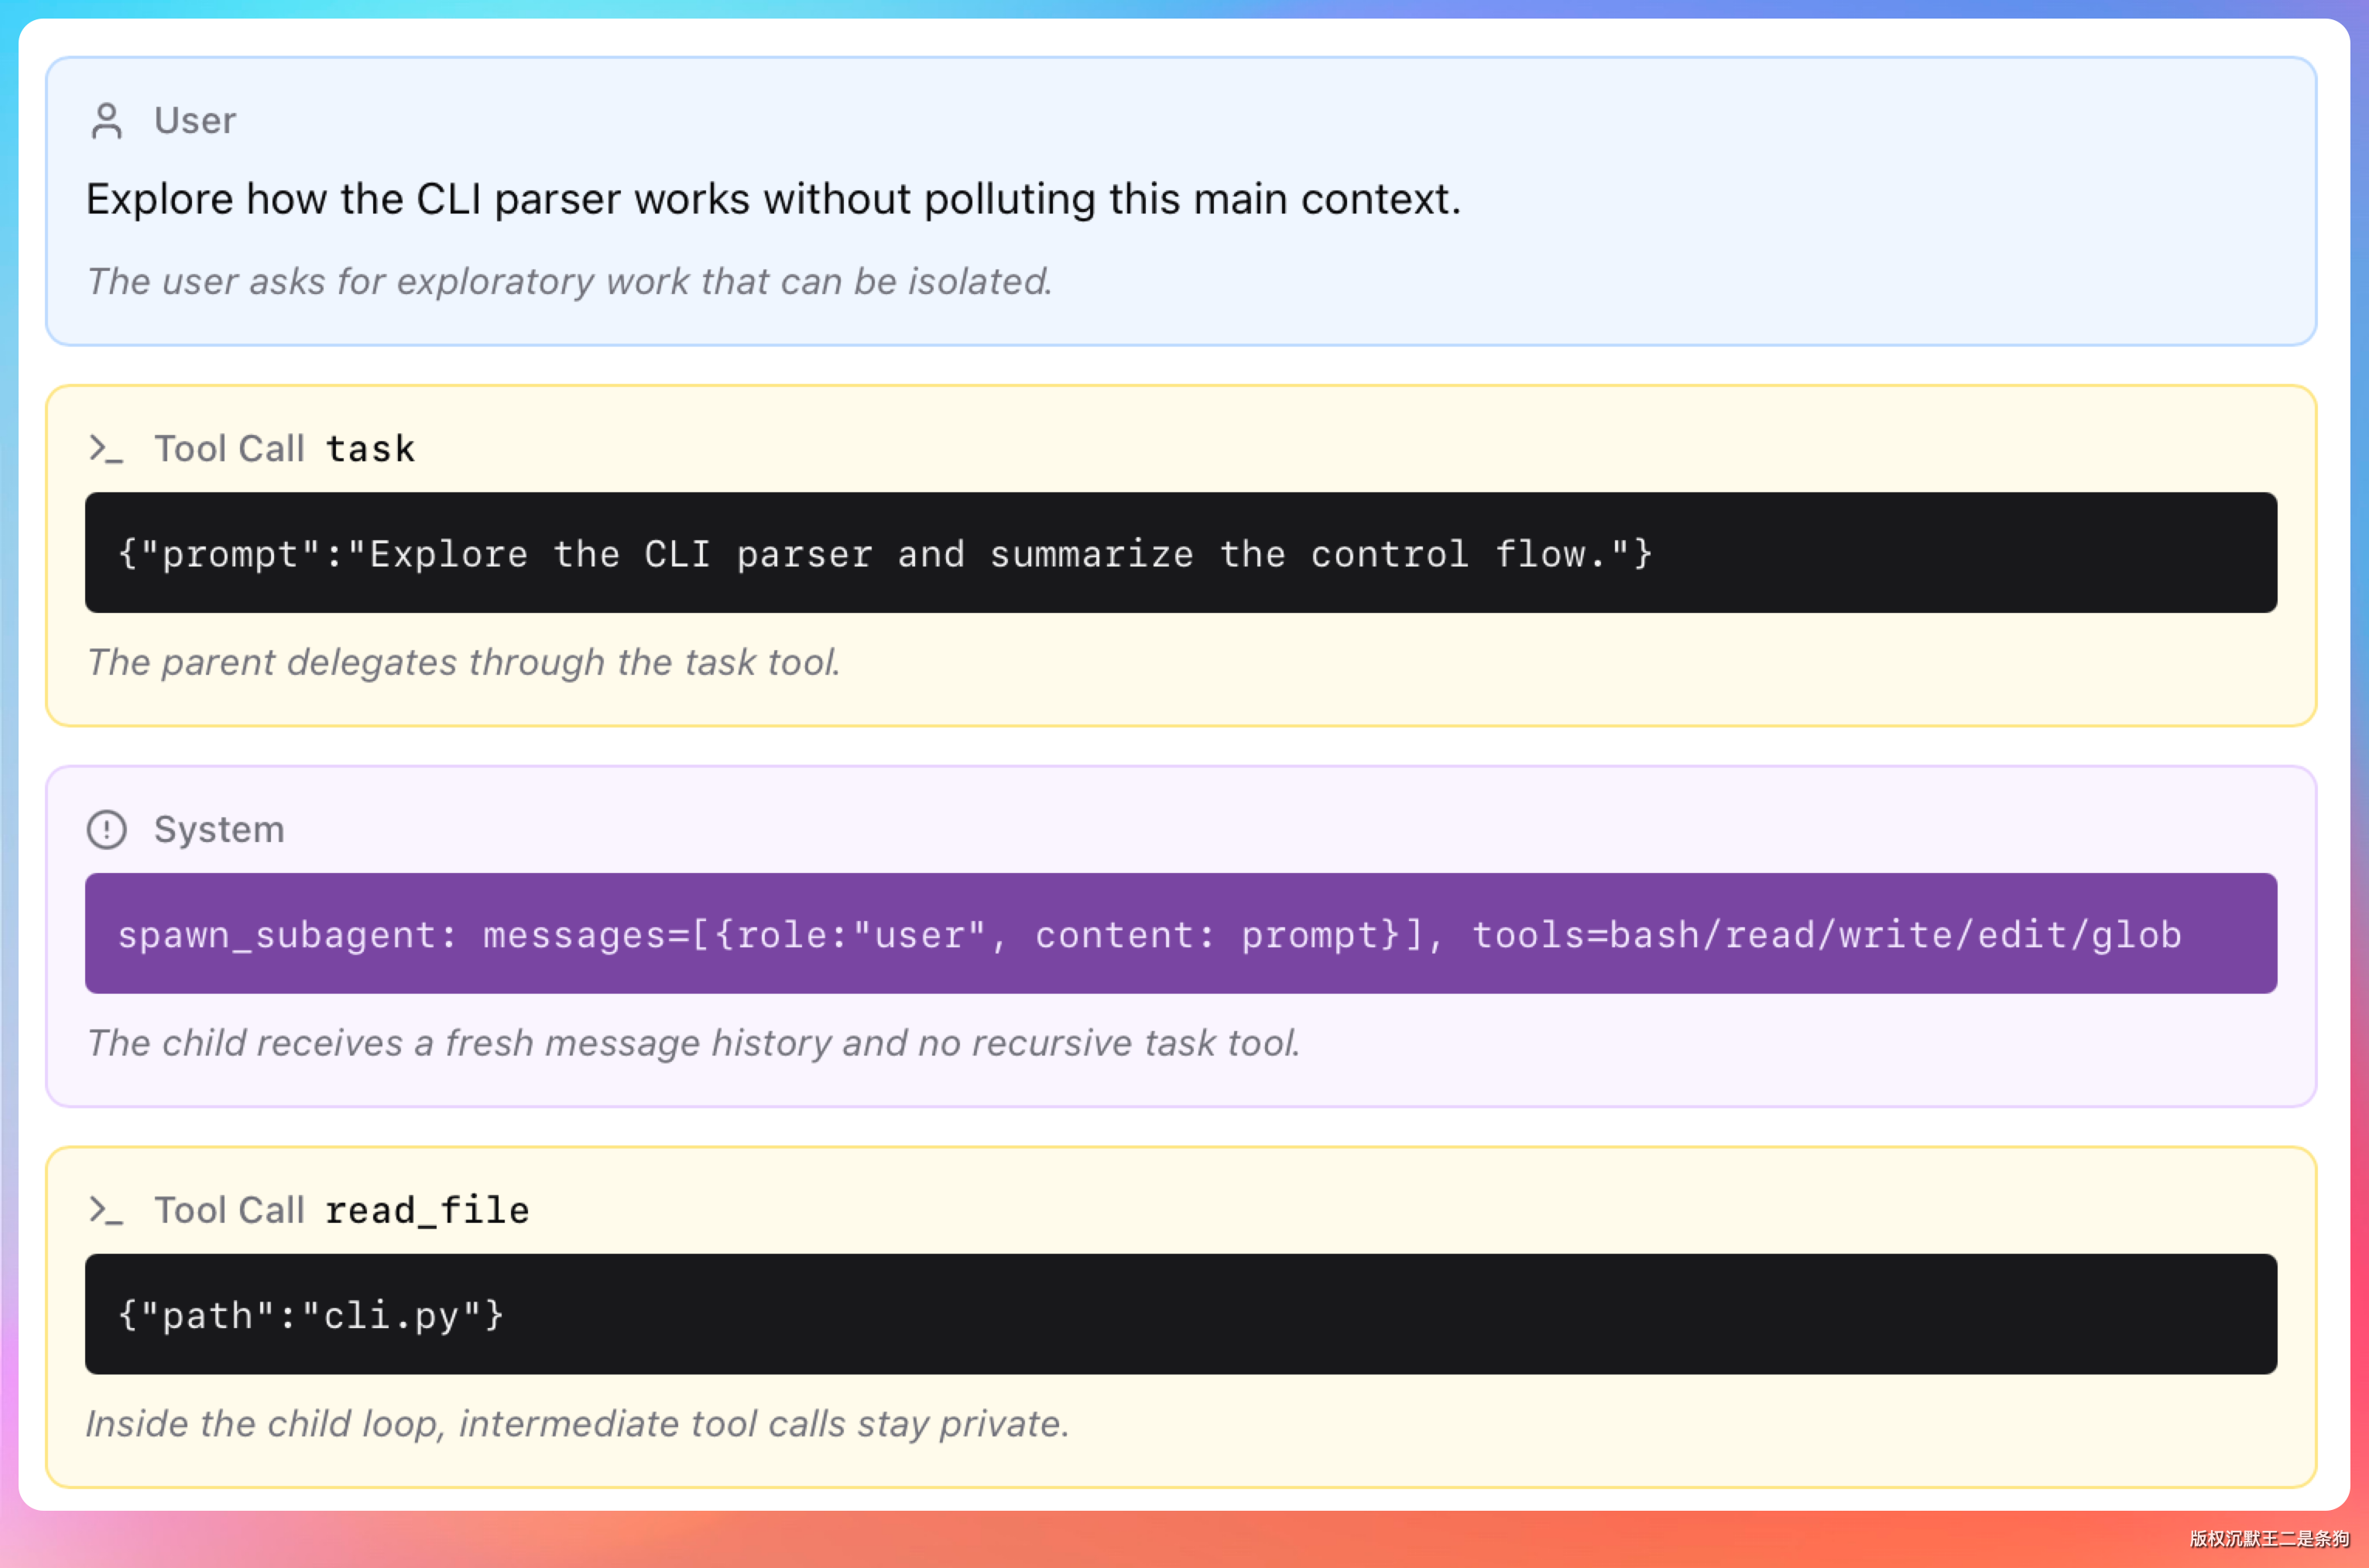Click the terminal icon beside read_file
2369x1568 pixels.
(x=106, y=1210)
